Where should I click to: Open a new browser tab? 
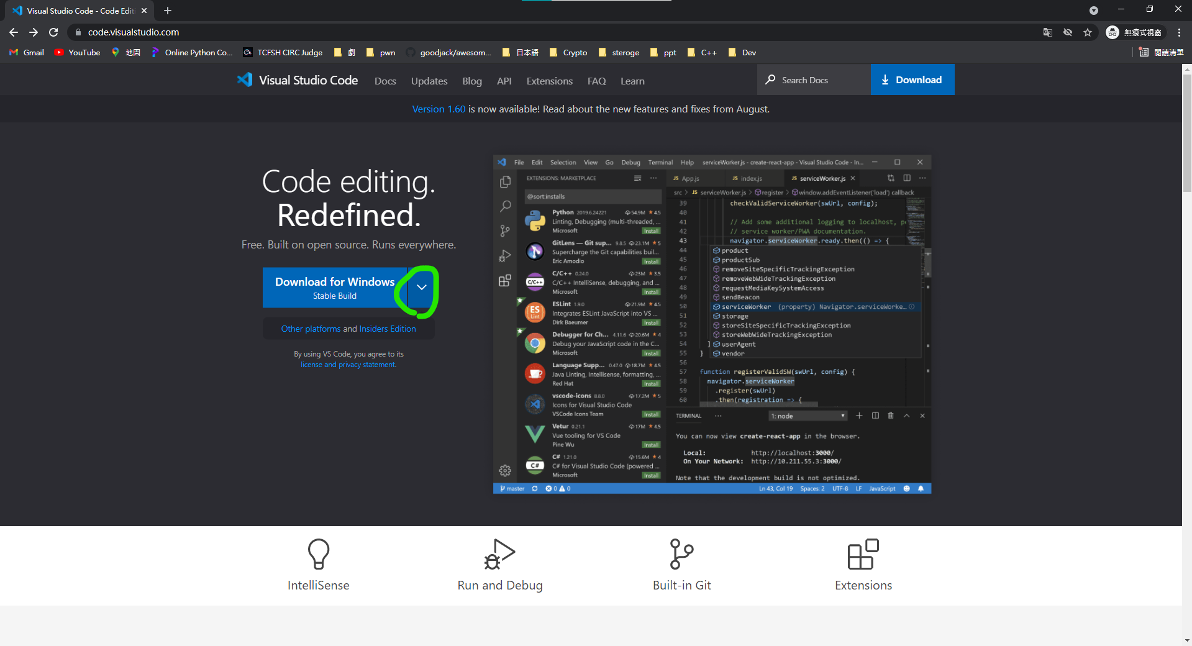pos(168,11)
